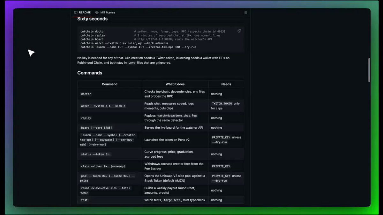
Task: Click "Serves the live board for the watcher API"
Action: click(174, 128)
